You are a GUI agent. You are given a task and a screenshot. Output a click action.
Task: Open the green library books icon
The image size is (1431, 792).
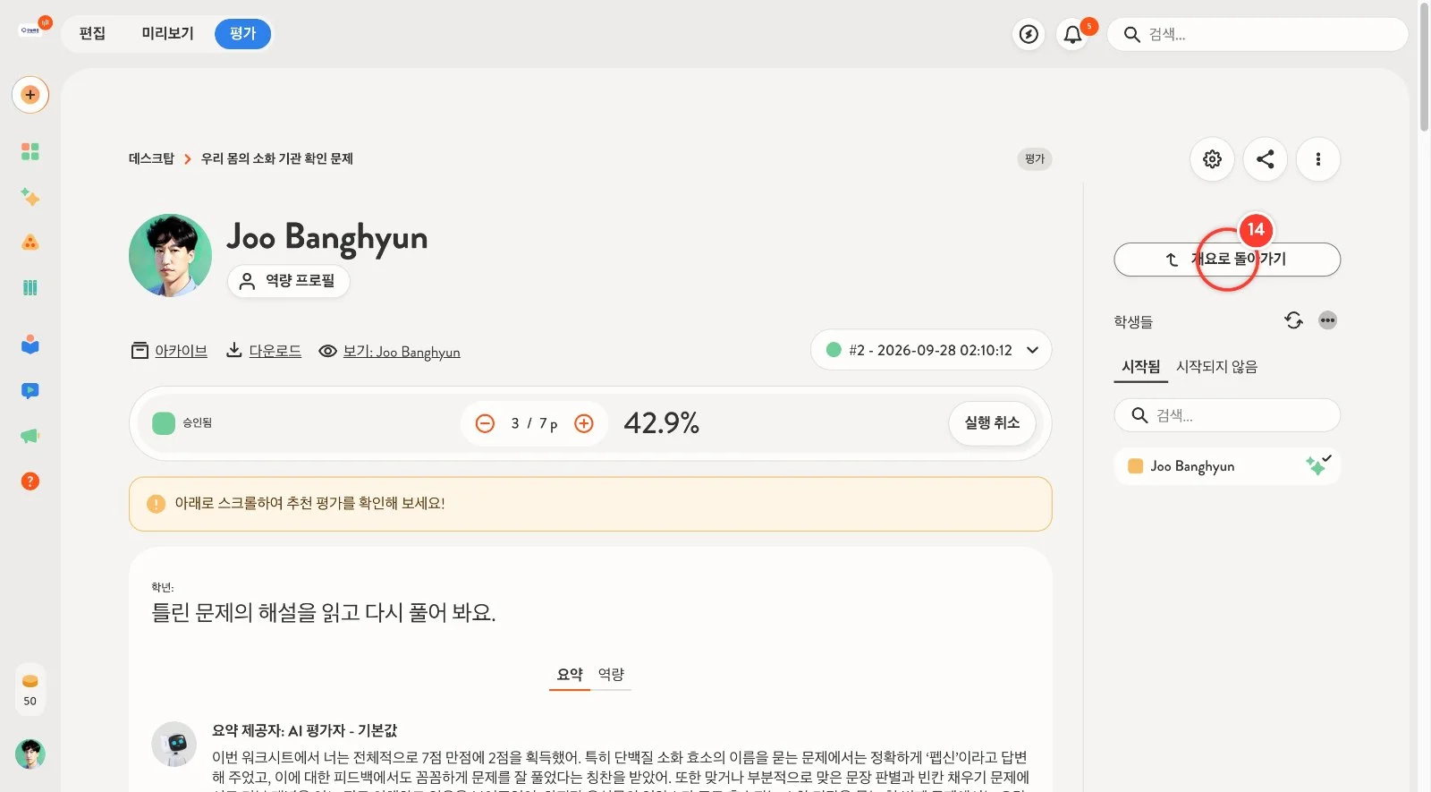30,287
